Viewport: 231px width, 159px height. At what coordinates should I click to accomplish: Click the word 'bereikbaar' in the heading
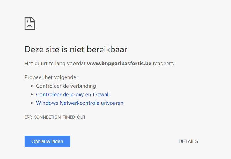(x=107, y=49)
